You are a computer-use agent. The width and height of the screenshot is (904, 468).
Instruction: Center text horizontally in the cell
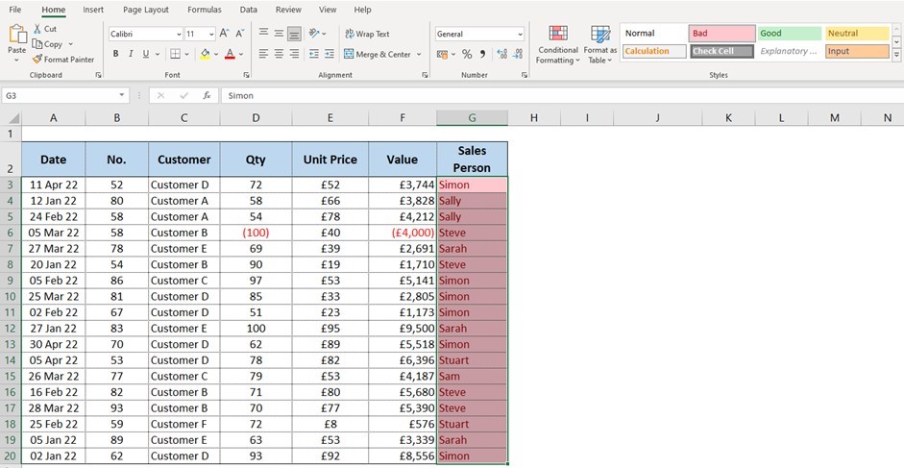279,55
